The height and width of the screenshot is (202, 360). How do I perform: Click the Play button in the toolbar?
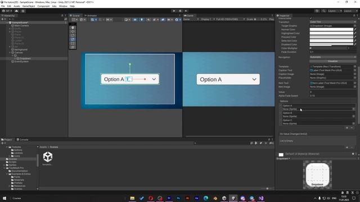pos(174,11)
